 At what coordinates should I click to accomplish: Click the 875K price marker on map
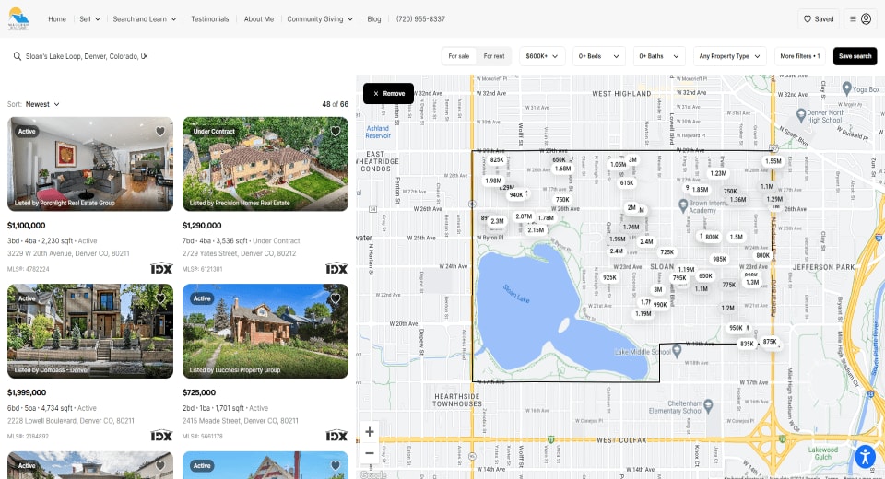[x=769, y=342]
